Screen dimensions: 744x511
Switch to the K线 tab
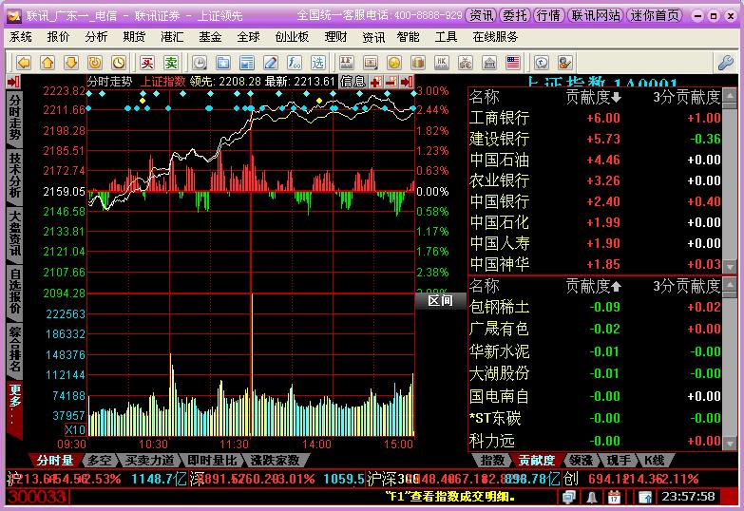click(654, 460)
